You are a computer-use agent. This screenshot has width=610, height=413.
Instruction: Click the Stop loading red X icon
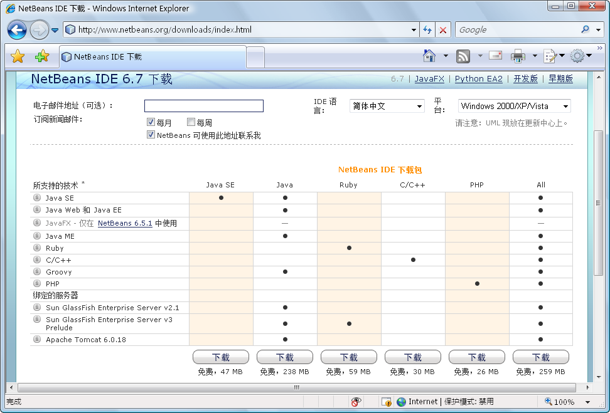[x=443, y=29]
